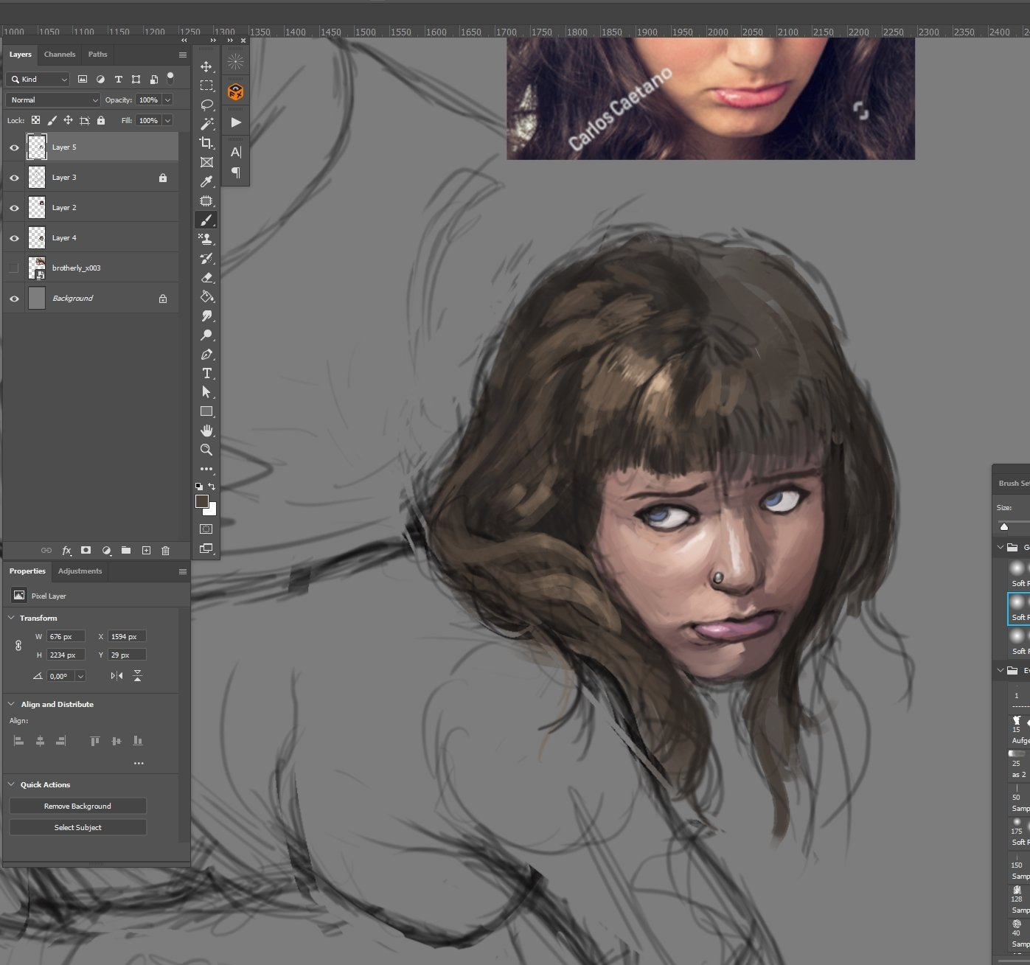This screenshot has width=1030, height=965.
Task: Select the Eraser tool
Action: click(206, 278)
